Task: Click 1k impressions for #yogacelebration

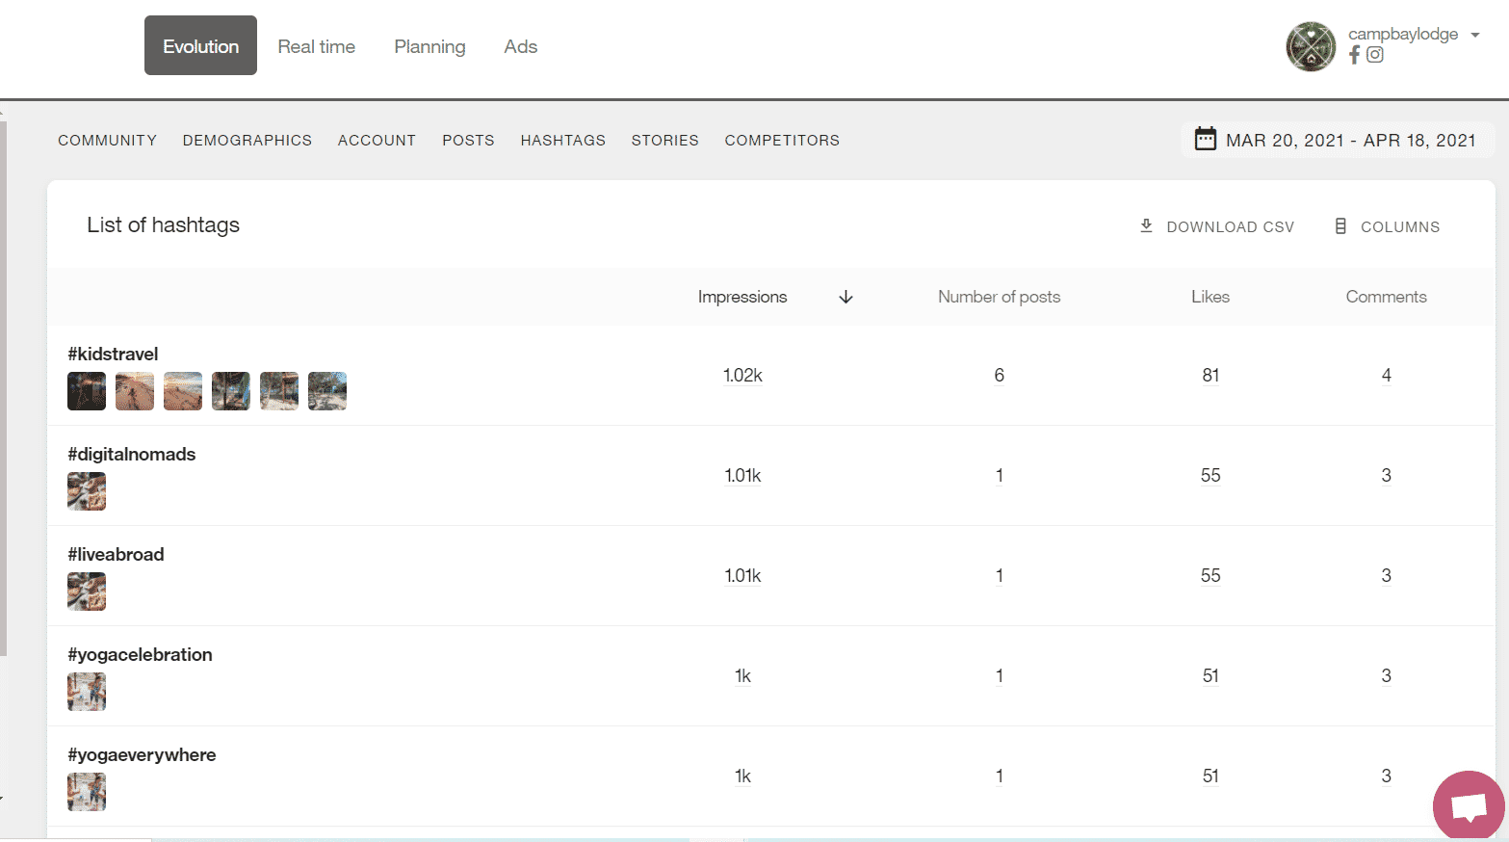Action: 742,675
